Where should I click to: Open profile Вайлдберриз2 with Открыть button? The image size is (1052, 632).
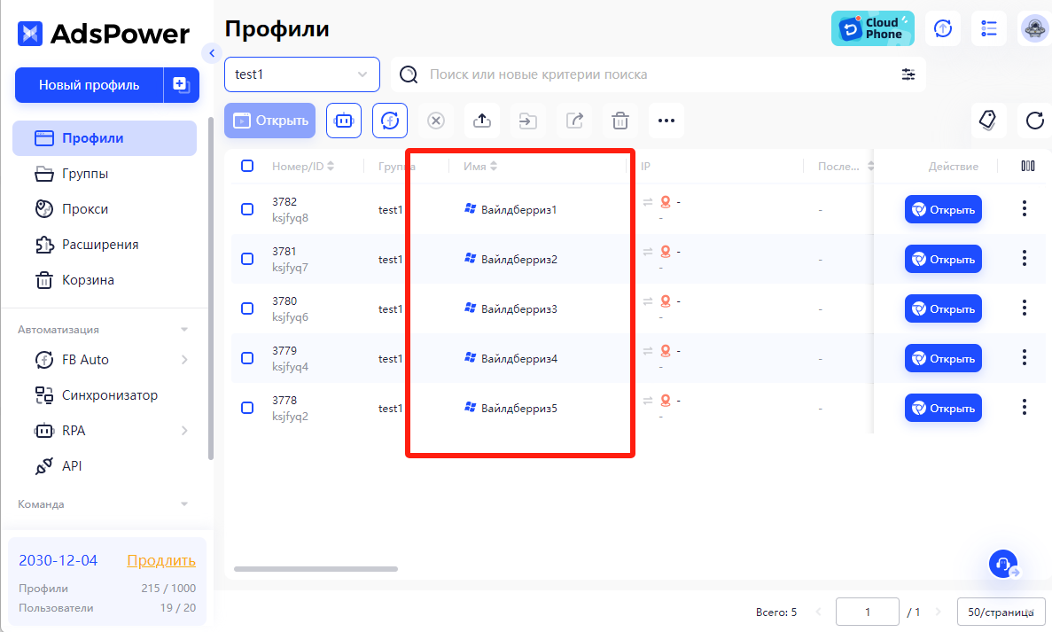(x=943, y=259)
